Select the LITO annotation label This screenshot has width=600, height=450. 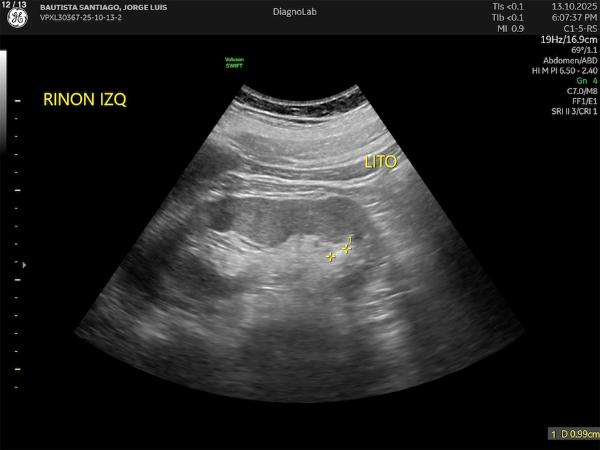pos(380,162)
